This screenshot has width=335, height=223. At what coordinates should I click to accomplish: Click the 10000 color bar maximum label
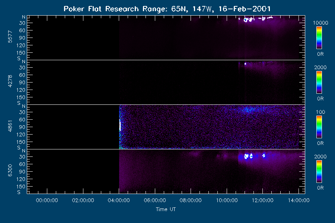click(320, 23)
